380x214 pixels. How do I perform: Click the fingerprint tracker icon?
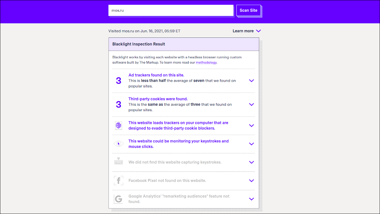coord(118,125)
